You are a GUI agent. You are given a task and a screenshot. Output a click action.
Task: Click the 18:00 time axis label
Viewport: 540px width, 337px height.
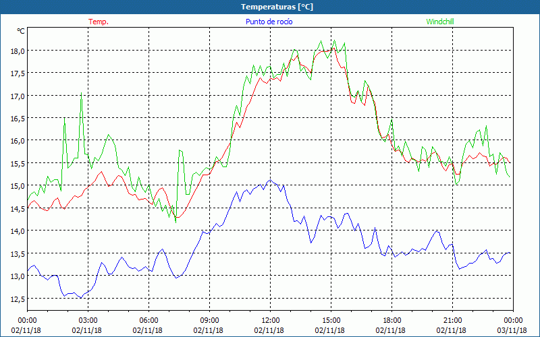pos(391,321)
